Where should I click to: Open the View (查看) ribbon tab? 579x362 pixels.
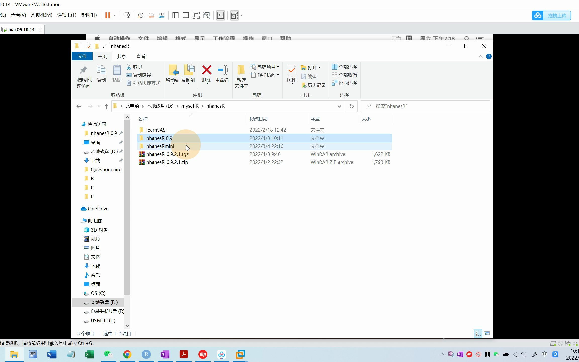pos(141,56)
